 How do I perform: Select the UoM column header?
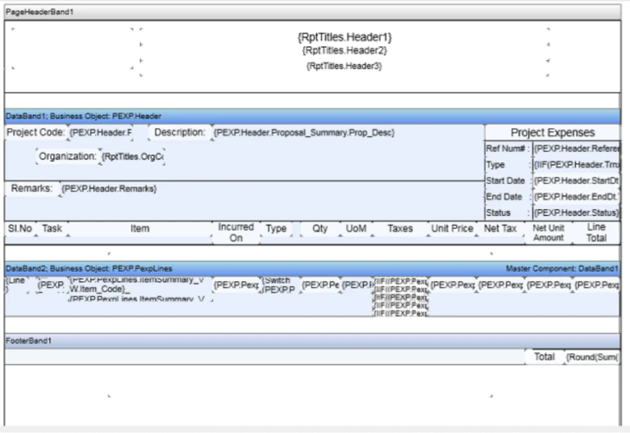[x=356, y=228]
